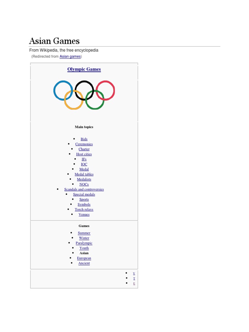The width and height of the screenshot is (249, 332).
Task: Click the Venues link
Action: [x=84, y=215]
